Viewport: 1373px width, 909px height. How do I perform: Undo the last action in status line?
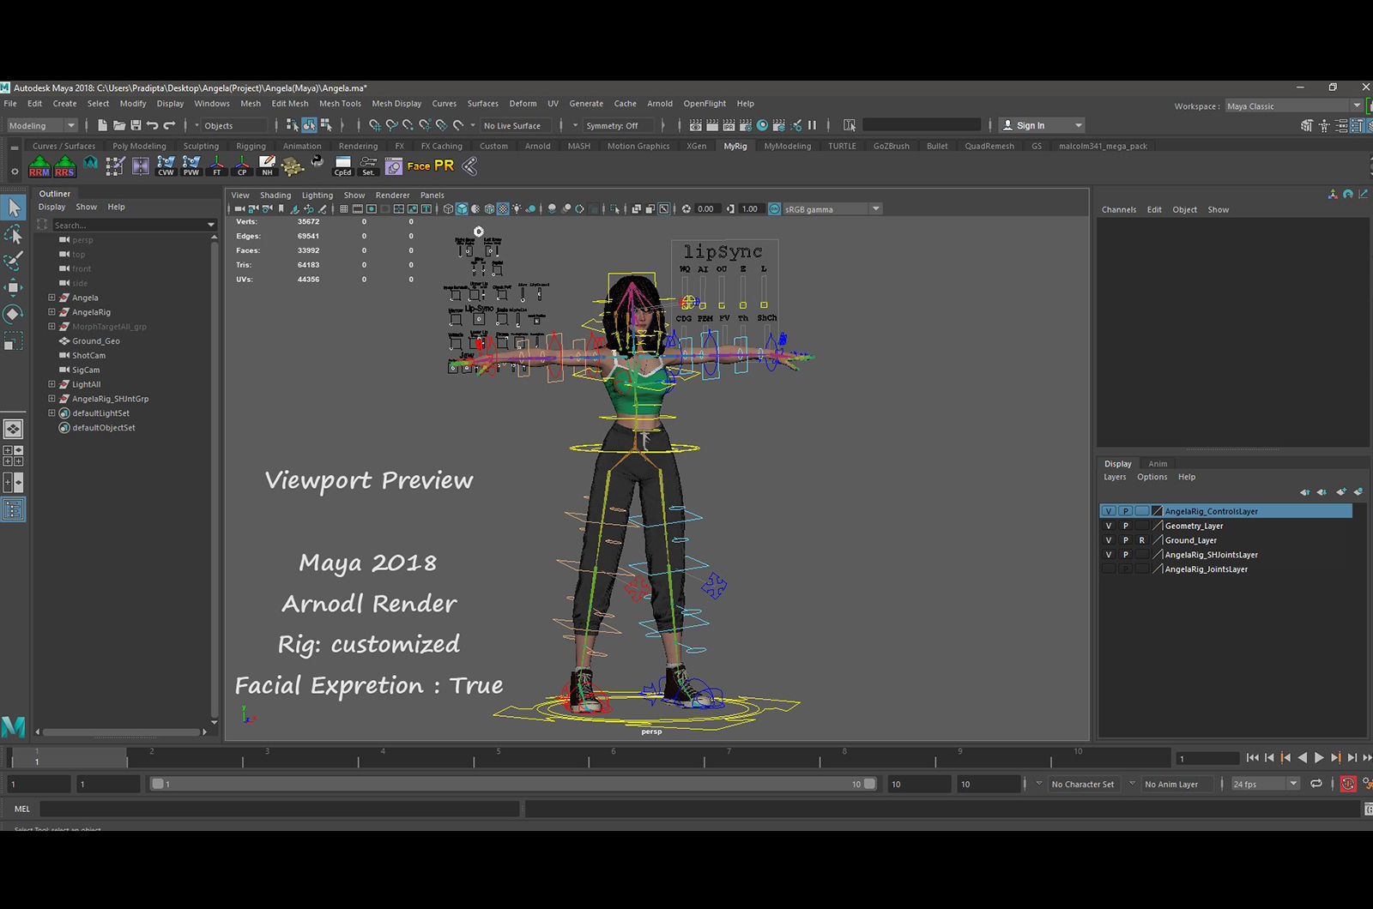click(152, 125)
